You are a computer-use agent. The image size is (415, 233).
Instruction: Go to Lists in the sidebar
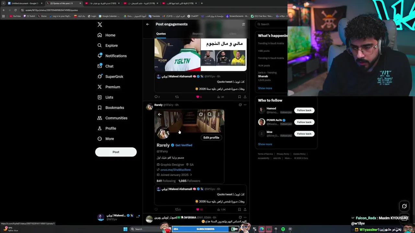105,97
